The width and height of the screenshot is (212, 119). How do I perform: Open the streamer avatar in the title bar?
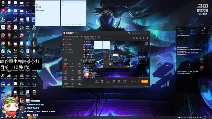(x=129, y=33)
